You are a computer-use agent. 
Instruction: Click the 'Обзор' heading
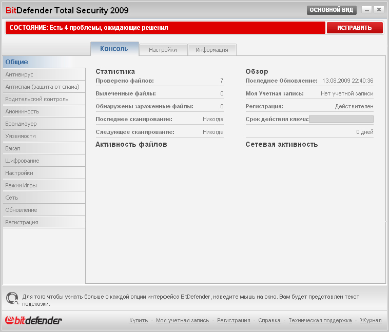(x=257, y=71)
